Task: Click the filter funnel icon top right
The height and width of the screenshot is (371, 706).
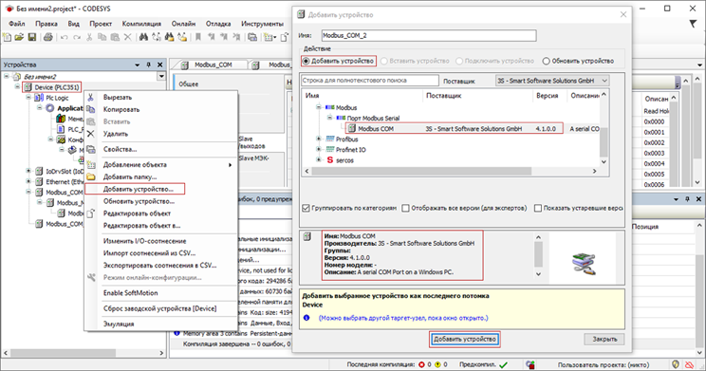Action: [x=694, y=24]
